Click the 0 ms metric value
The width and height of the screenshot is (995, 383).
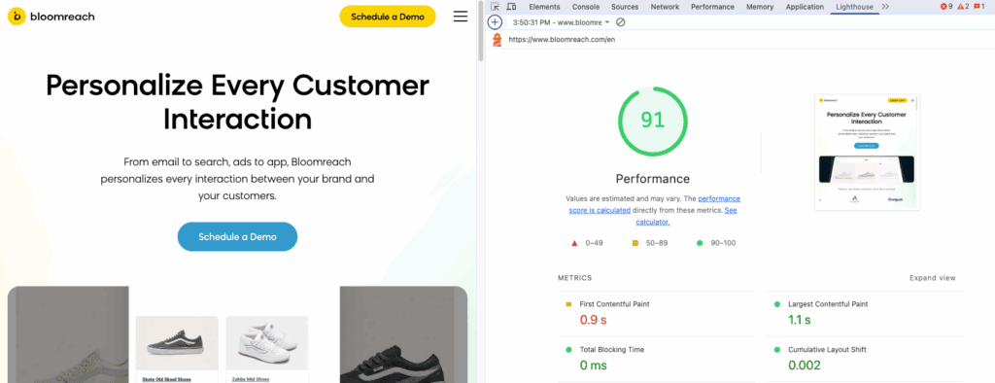(594, 366)
